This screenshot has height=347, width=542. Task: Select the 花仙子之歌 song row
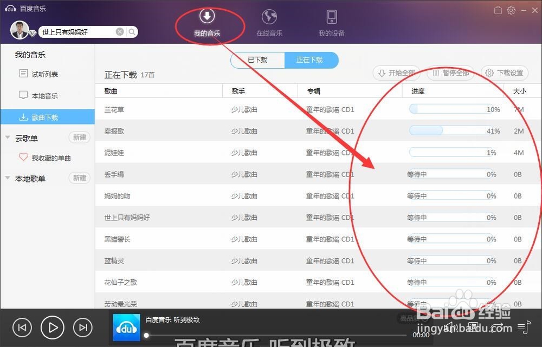[318, 282]
